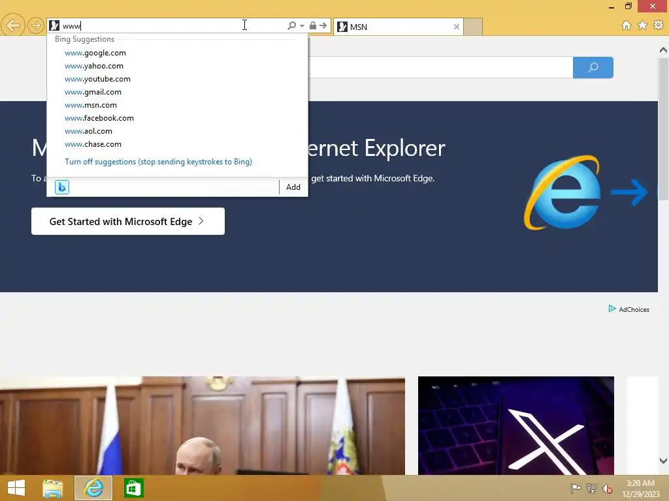This screenshot has height=501, width=669.
Task: Click the Internet Explorer taskbar icon
Action: pos(93,488)
